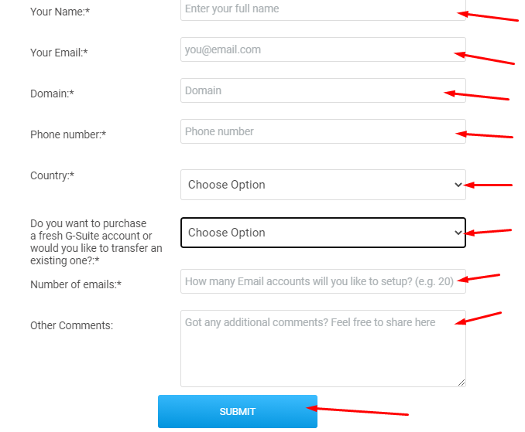Click the 'you@email.com' email field
This screenshot has height=432, width=525.
pos(323,49)
